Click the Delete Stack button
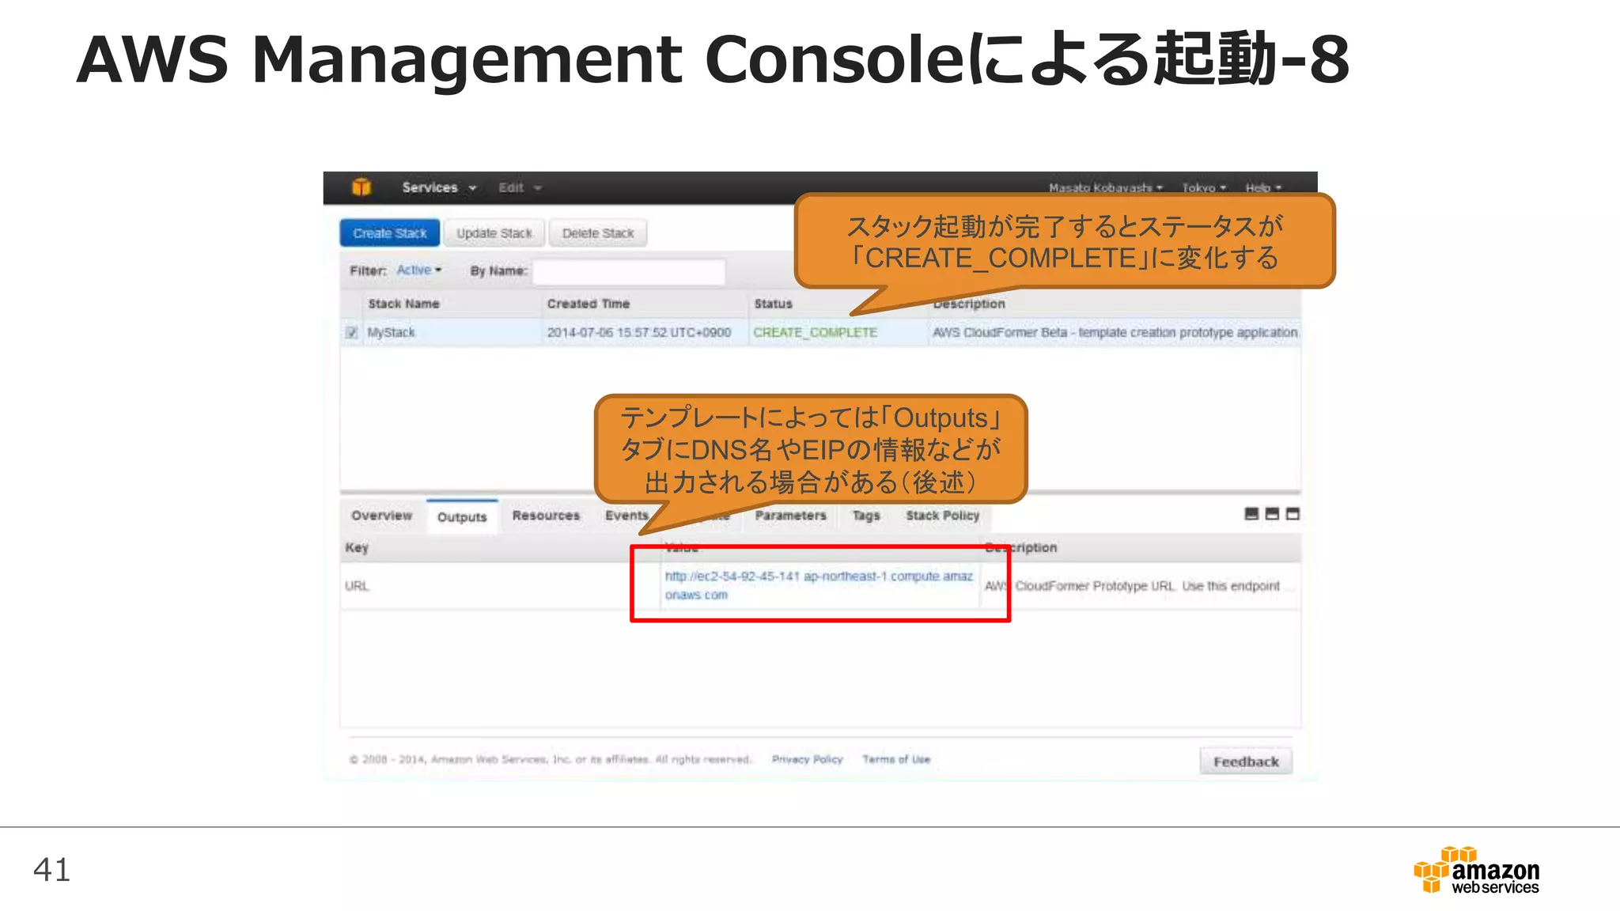 click(598, 233)
